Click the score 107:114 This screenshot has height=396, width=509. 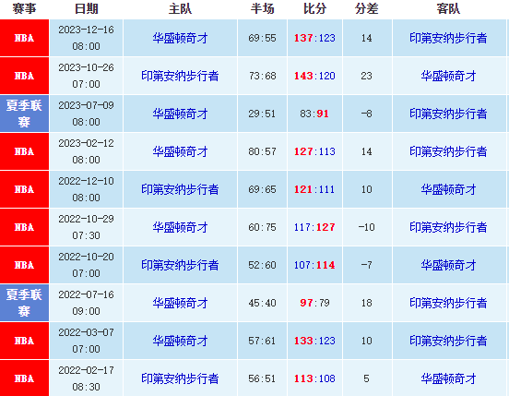pyautogui.click(x=314, y=265)
